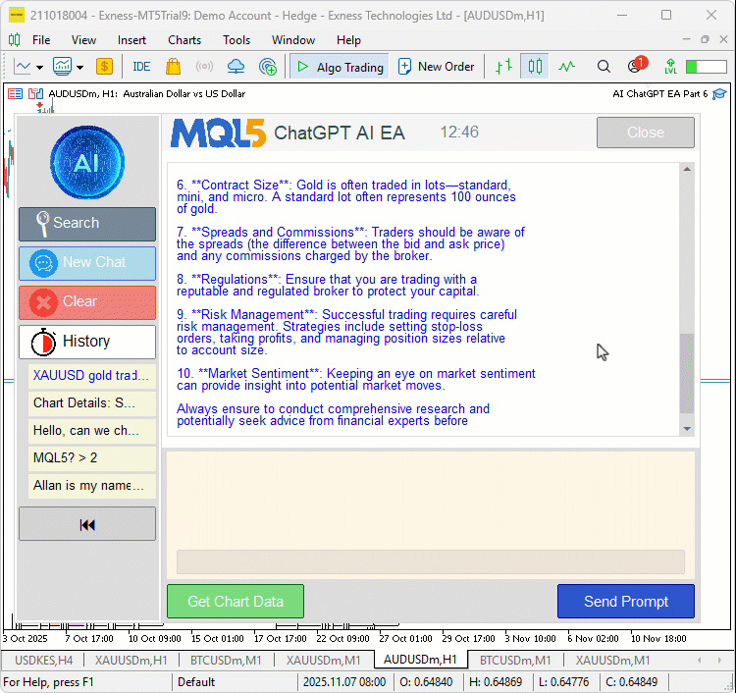Image resolution: width=736 pixels, height=693 pixels.
Task: Start a New Chat
Action: pos(87,263)
